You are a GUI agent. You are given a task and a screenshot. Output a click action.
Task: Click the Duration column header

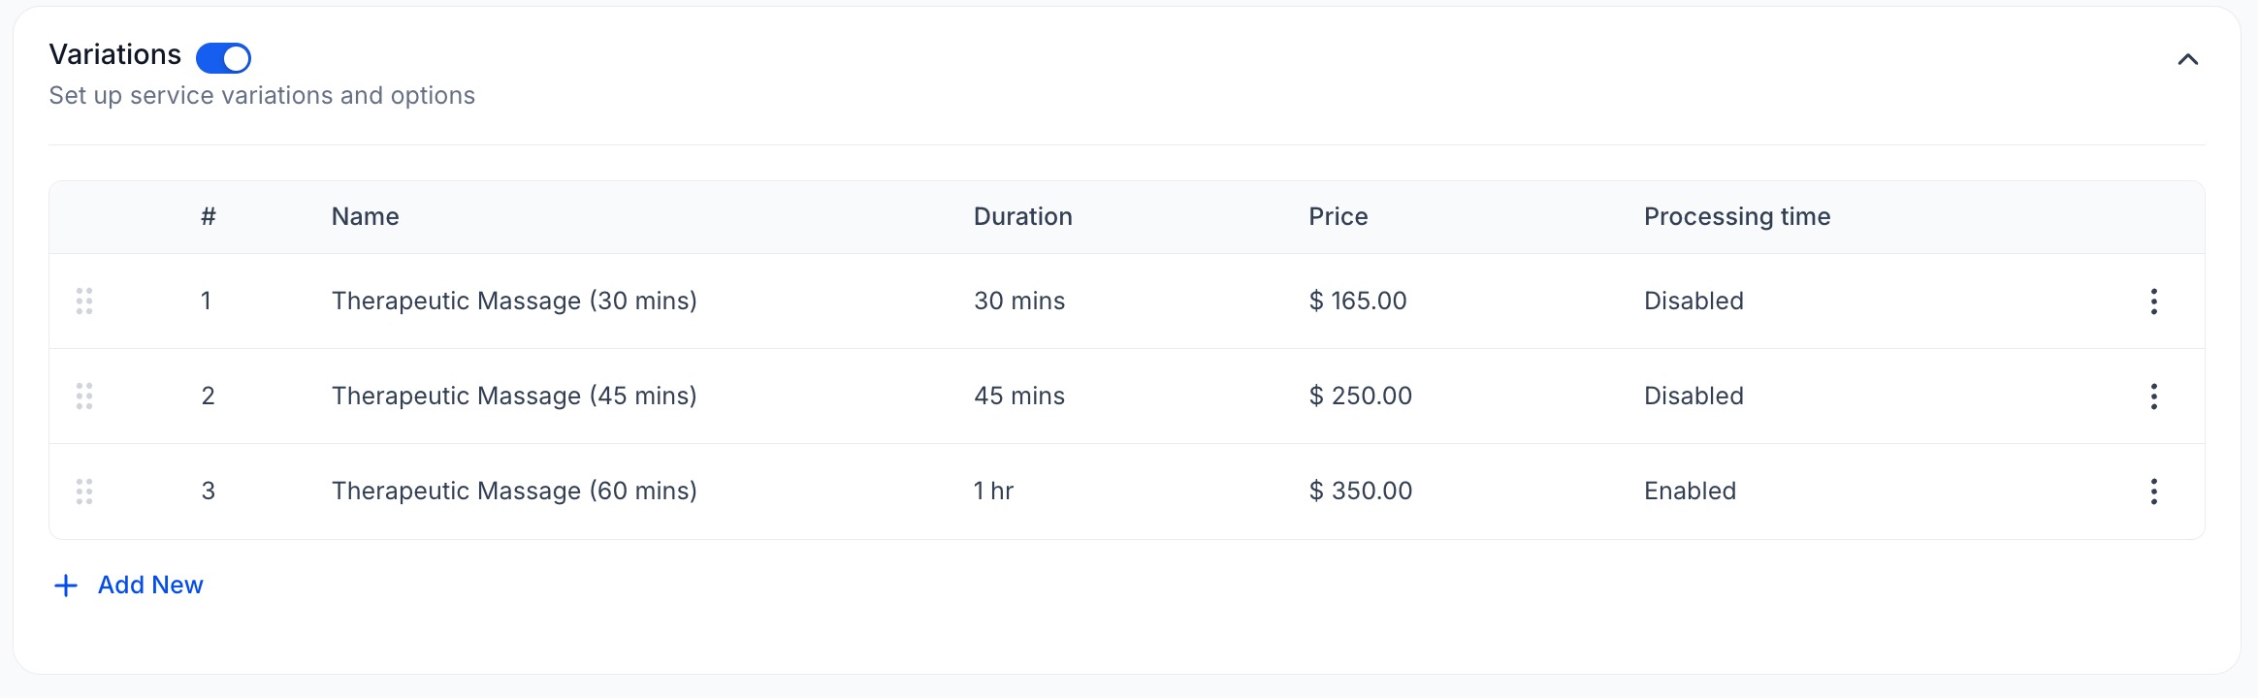pyautogui.click(x=1022, y=216)
